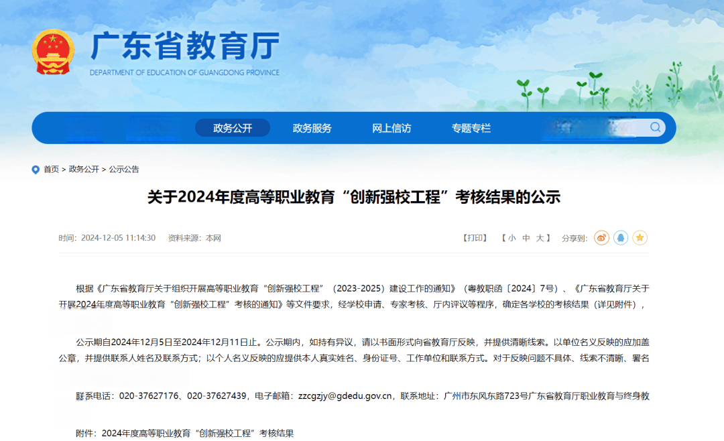This screenshot has height=441, width=724.
Task: Click the timestamp 2024-12-05 11:14:30
Action: pos(118,238)
